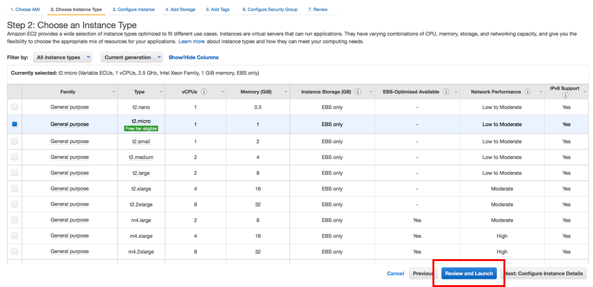Click the Free tier eligible badge
The height and width of the screenshot is (287, 593).
[x=141, y=128]
